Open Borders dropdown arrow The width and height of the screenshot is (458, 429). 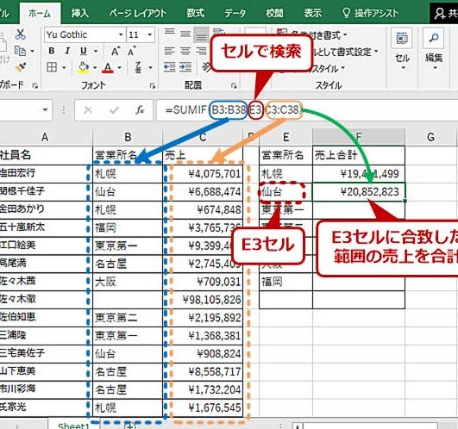click(64, 68)
